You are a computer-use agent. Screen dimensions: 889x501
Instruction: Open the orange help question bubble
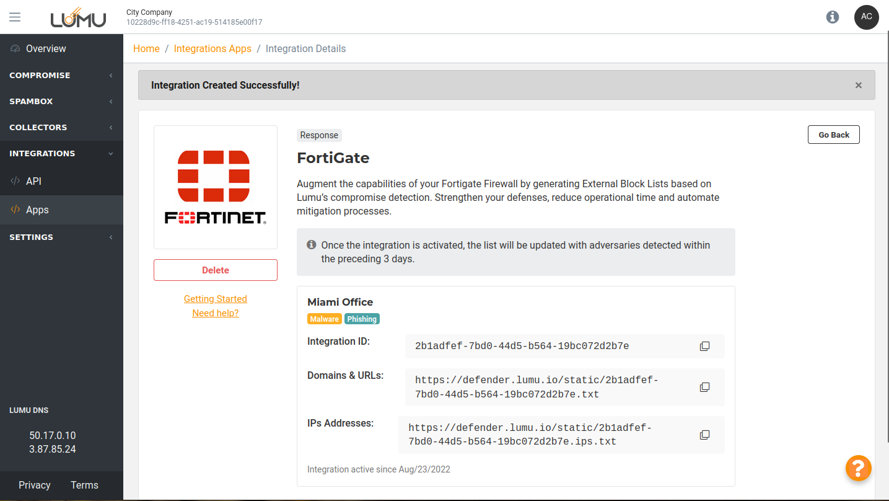[858, 468]
